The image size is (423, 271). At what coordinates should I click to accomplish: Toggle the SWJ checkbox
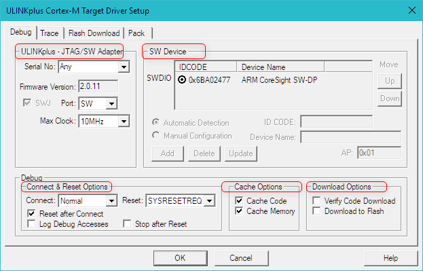point(27,103)
